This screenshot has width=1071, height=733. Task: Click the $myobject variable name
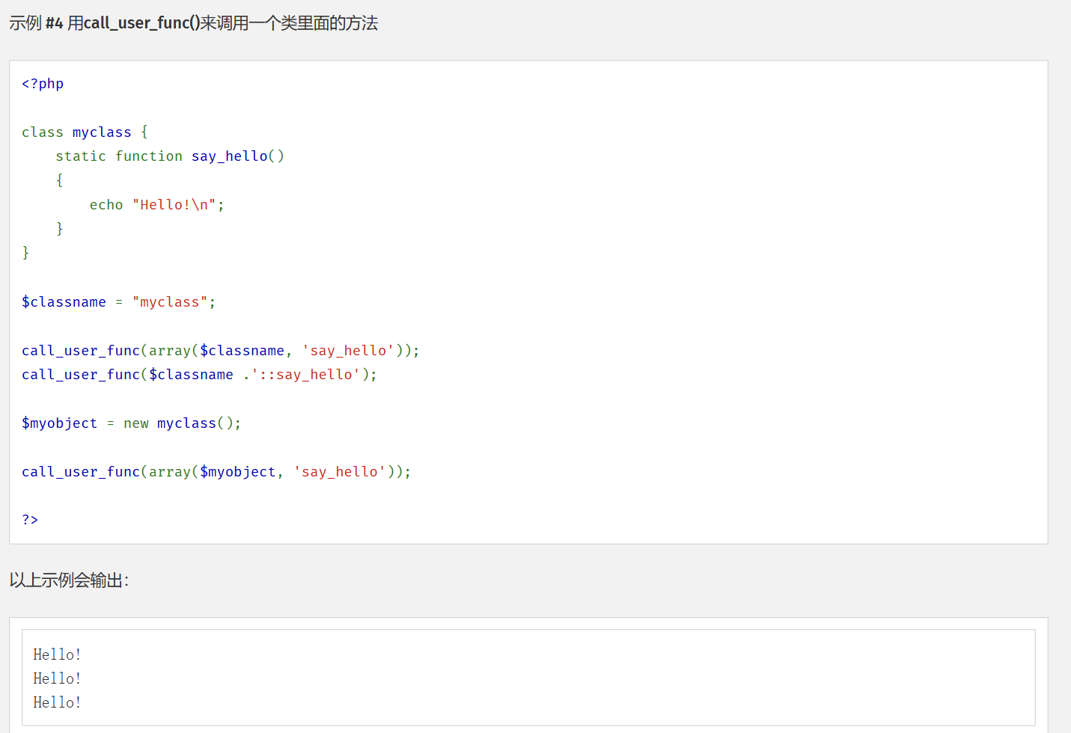pos(59,423)
